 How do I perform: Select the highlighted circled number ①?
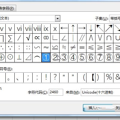[x=46, y=57]
